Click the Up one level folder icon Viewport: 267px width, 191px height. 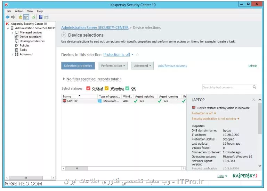(21, 17)
